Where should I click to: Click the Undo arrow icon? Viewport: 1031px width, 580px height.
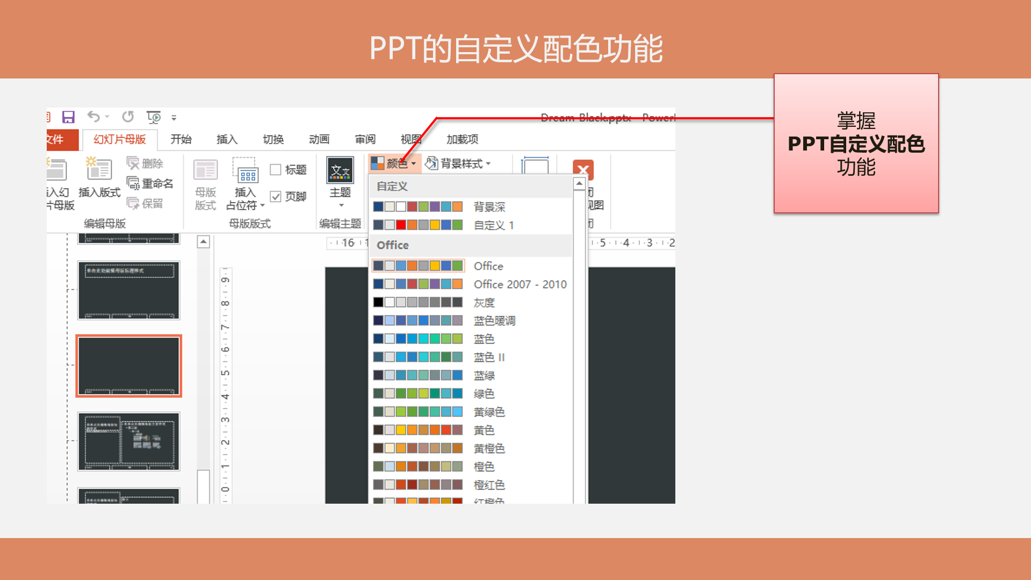coord(94,117)
